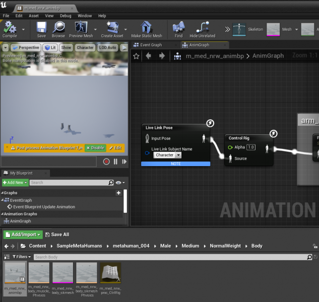
Task: Open the Asset menu
Action: pyautogui.click(x=34, y=16)
